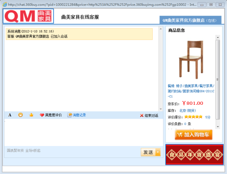This screenshot has height=174, width=227.
Task: Select the QM曲美家具官方旗舰店 tab
Action: (190, 20)
